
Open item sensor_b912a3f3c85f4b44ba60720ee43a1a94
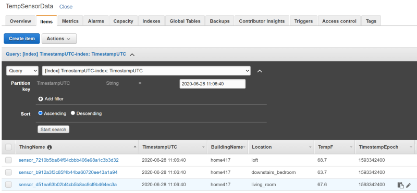68,173
